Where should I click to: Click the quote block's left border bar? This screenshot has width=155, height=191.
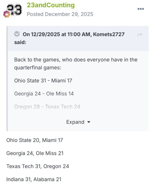pos(7,79)
